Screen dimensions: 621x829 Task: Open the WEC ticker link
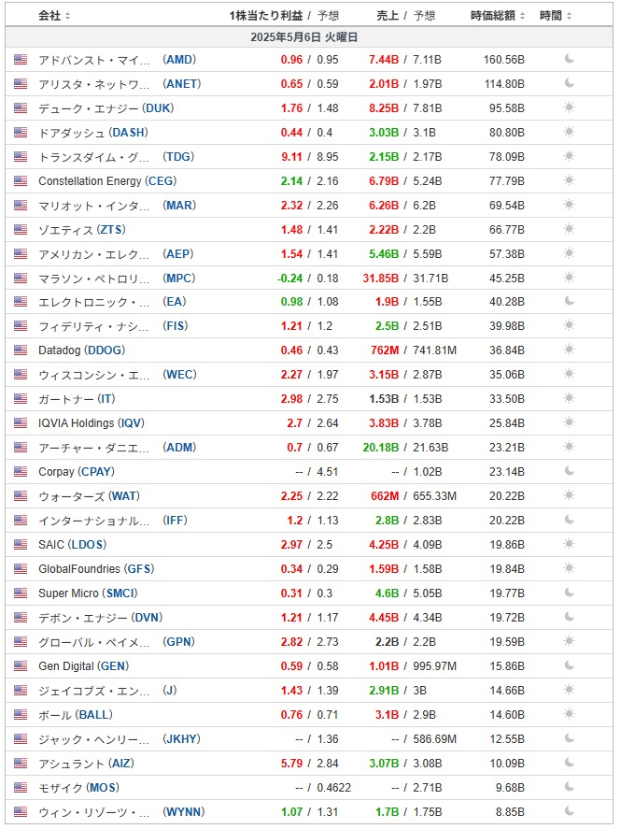click(x=179, y=375)
